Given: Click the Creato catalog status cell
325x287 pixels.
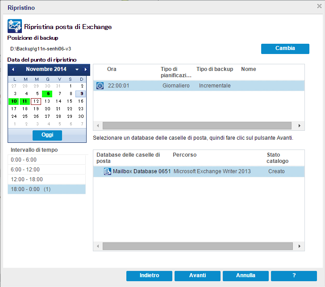Looking at the screenshot, I should pyautogui.click(x=276, y=171).
